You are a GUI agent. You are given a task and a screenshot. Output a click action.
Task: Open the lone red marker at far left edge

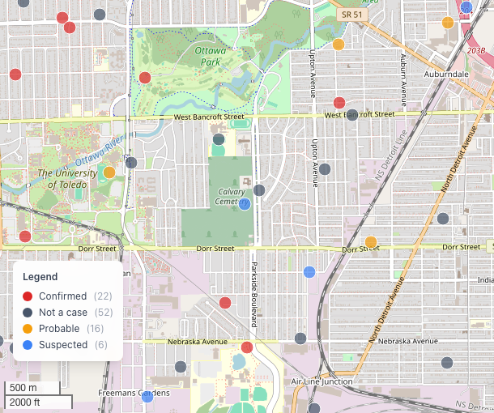[15, 75]
